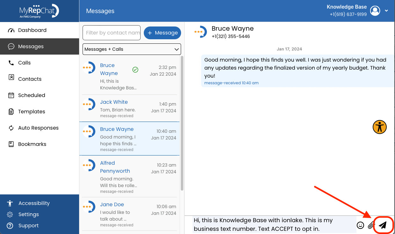Open the Templates section
Screen dimensions: 395x234
(32, 111)
